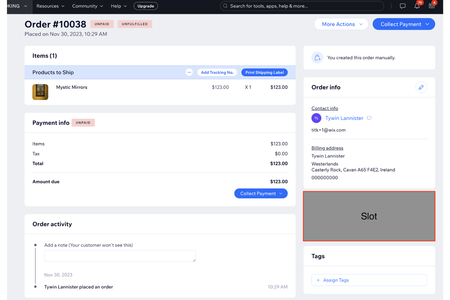Expand the More Actions dropdown
The image size is (450, 300).
pyautogui.click(x=341, y=24)
